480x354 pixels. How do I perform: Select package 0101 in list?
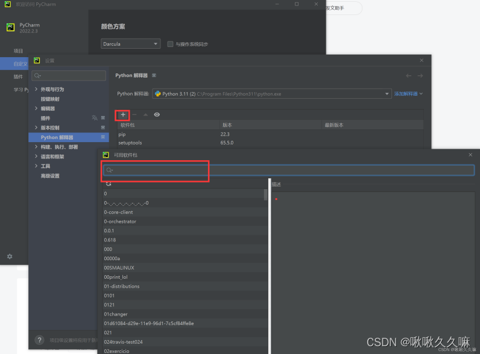pos(185,296)
